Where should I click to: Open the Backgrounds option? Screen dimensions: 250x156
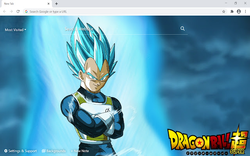click(54, 151)
